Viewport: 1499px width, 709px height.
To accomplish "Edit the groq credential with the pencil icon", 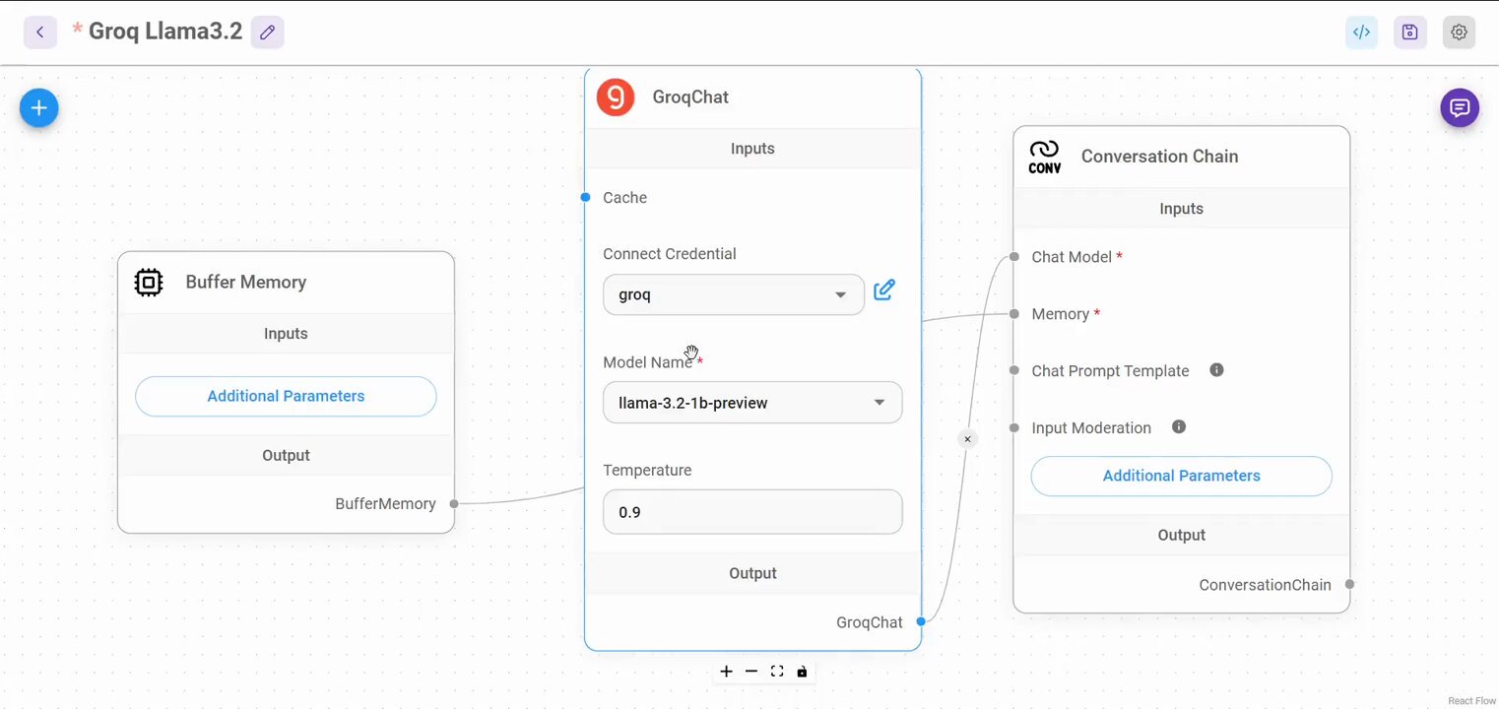I will [x=884, y=290].
